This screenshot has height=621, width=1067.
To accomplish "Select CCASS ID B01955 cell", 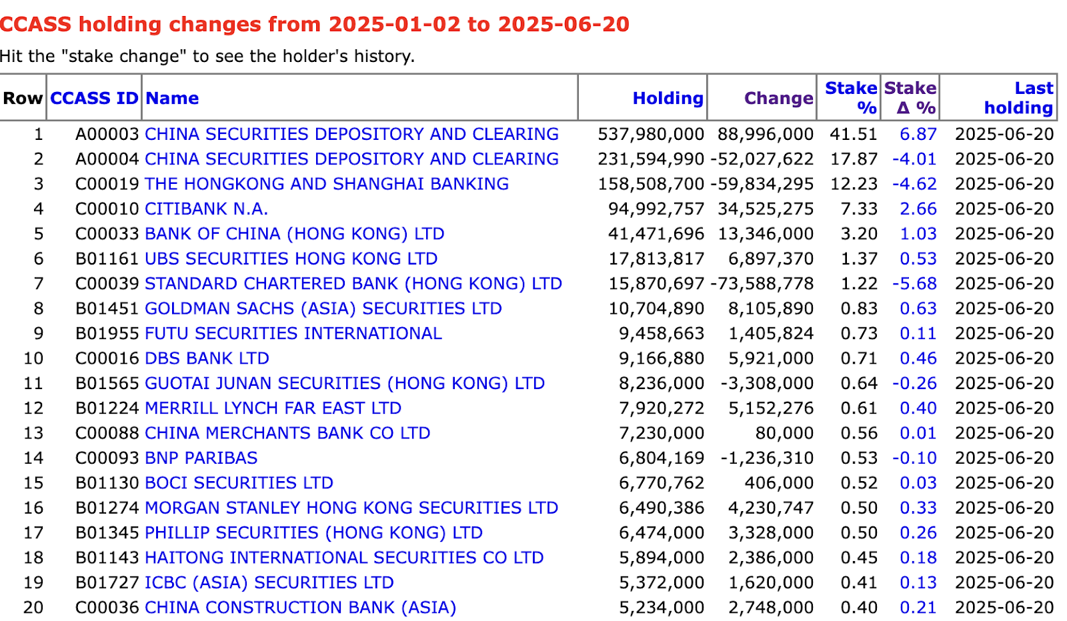I will (107, 333).
